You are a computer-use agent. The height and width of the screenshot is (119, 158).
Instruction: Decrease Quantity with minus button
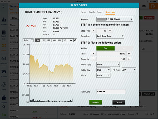coord(93,59)
